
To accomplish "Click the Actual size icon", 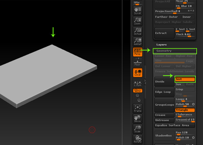I will [138, 31].
